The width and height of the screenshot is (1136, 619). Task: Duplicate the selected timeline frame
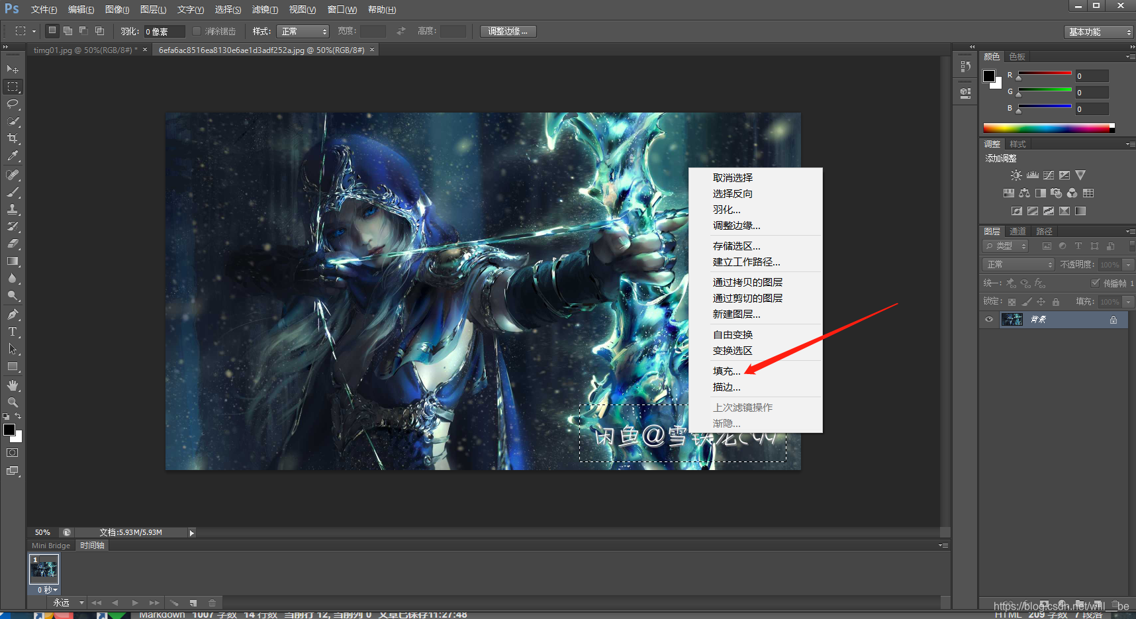pyautogui.click(x=193, y=603)
